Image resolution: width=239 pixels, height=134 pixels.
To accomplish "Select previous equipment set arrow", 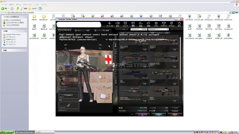I will coord(61,68).
